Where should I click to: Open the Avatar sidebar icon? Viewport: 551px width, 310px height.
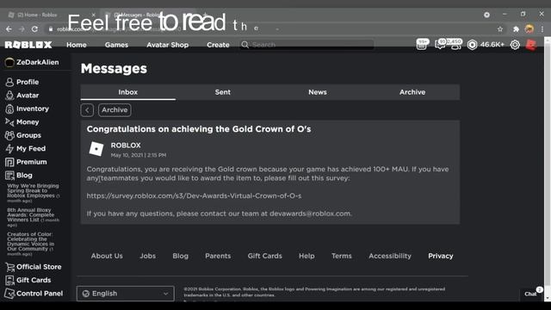9,96
